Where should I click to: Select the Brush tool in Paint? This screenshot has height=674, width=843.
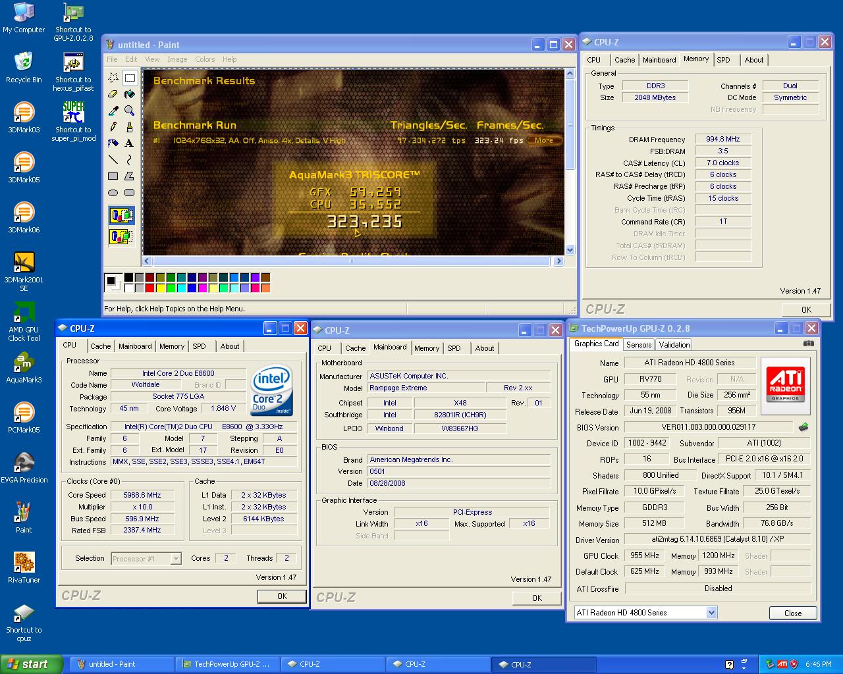tap(130, 126)
